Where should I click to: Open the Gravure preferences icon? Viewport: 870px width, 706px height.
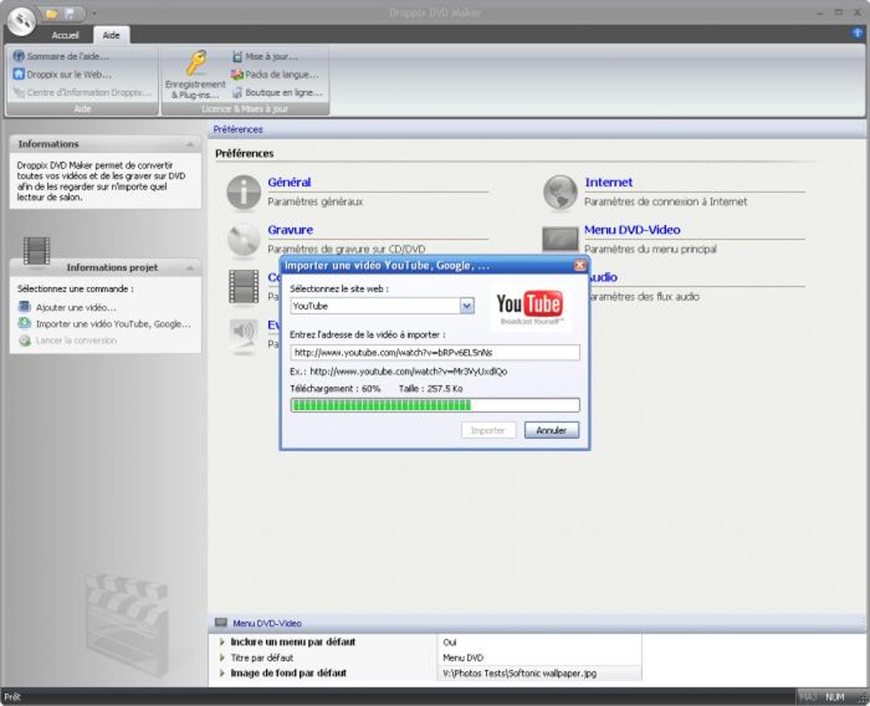coord(244,240)
